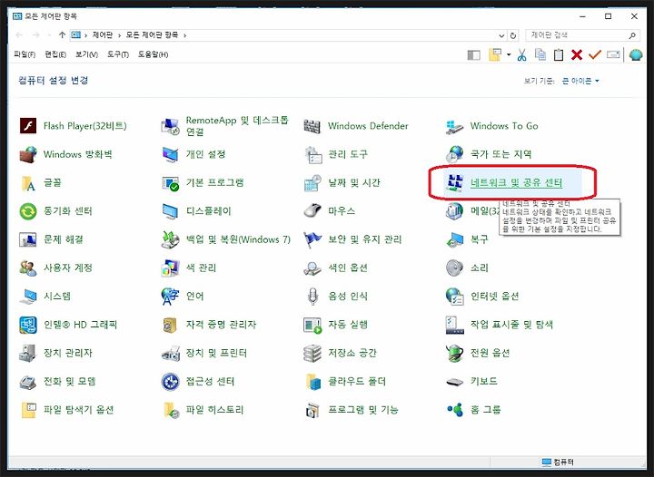This screenshot has width=654, height=477.
Task: Click the 제어판 검색 search field
Action: (582, 35)
